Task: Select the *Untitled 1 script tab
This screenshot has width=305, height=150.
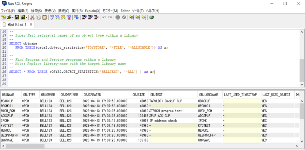Action: click(17, 25)
